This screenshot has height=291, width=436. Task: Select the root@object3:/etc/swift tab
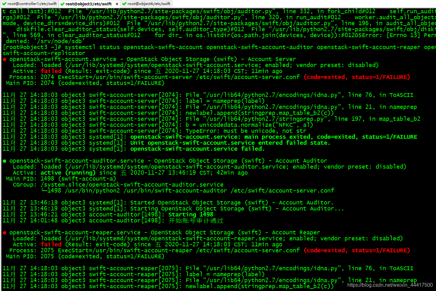click(x=89, y=4)
